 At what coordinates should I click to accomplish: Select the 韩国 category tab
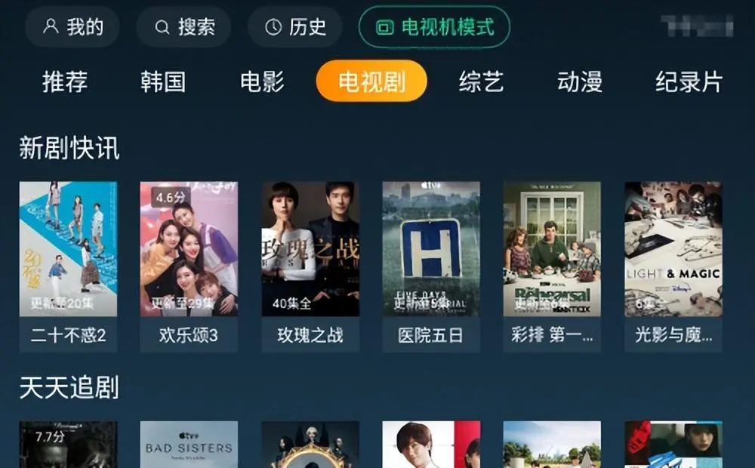(x=163, y=82)
